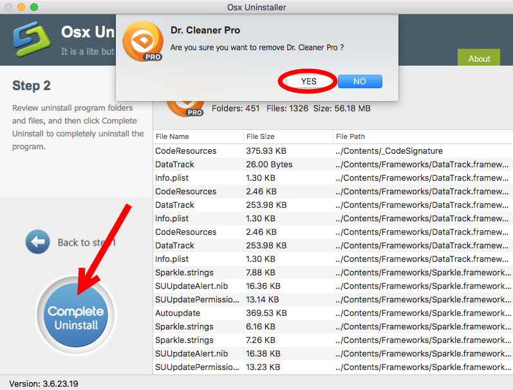Select Sparkle.strings 7.26 KB row
The width and height of the screenshot is (513, 390).
pos(333,340)
